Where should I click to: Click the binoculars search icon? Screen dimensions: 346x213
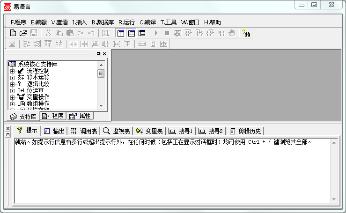(x=246, y=33)
